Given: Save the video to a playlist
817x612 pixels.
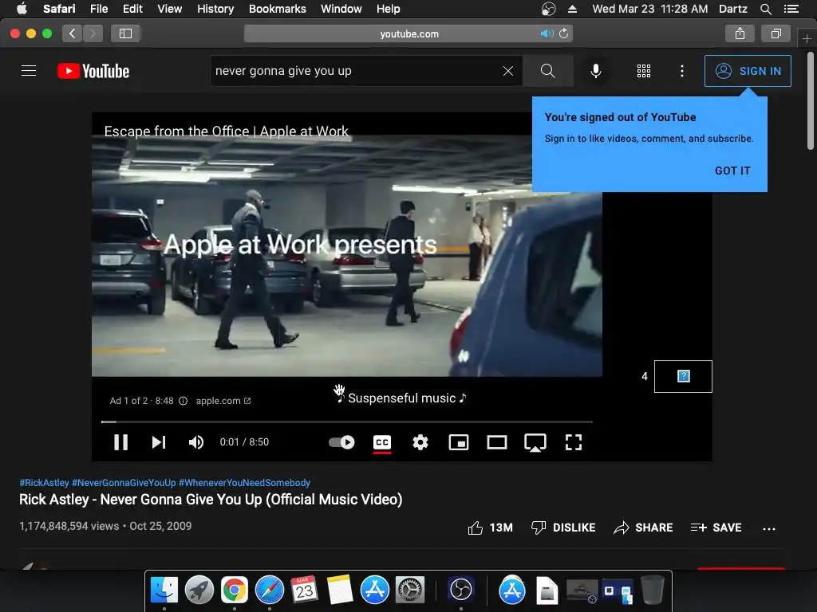Looking at the screenshot, I should click(716, 528).
